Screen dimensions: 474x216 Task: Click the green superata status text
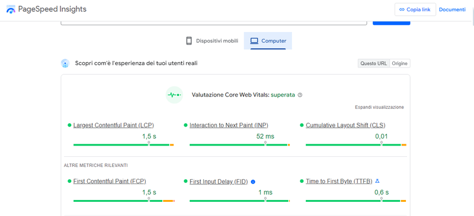click(x=283, y=95)
